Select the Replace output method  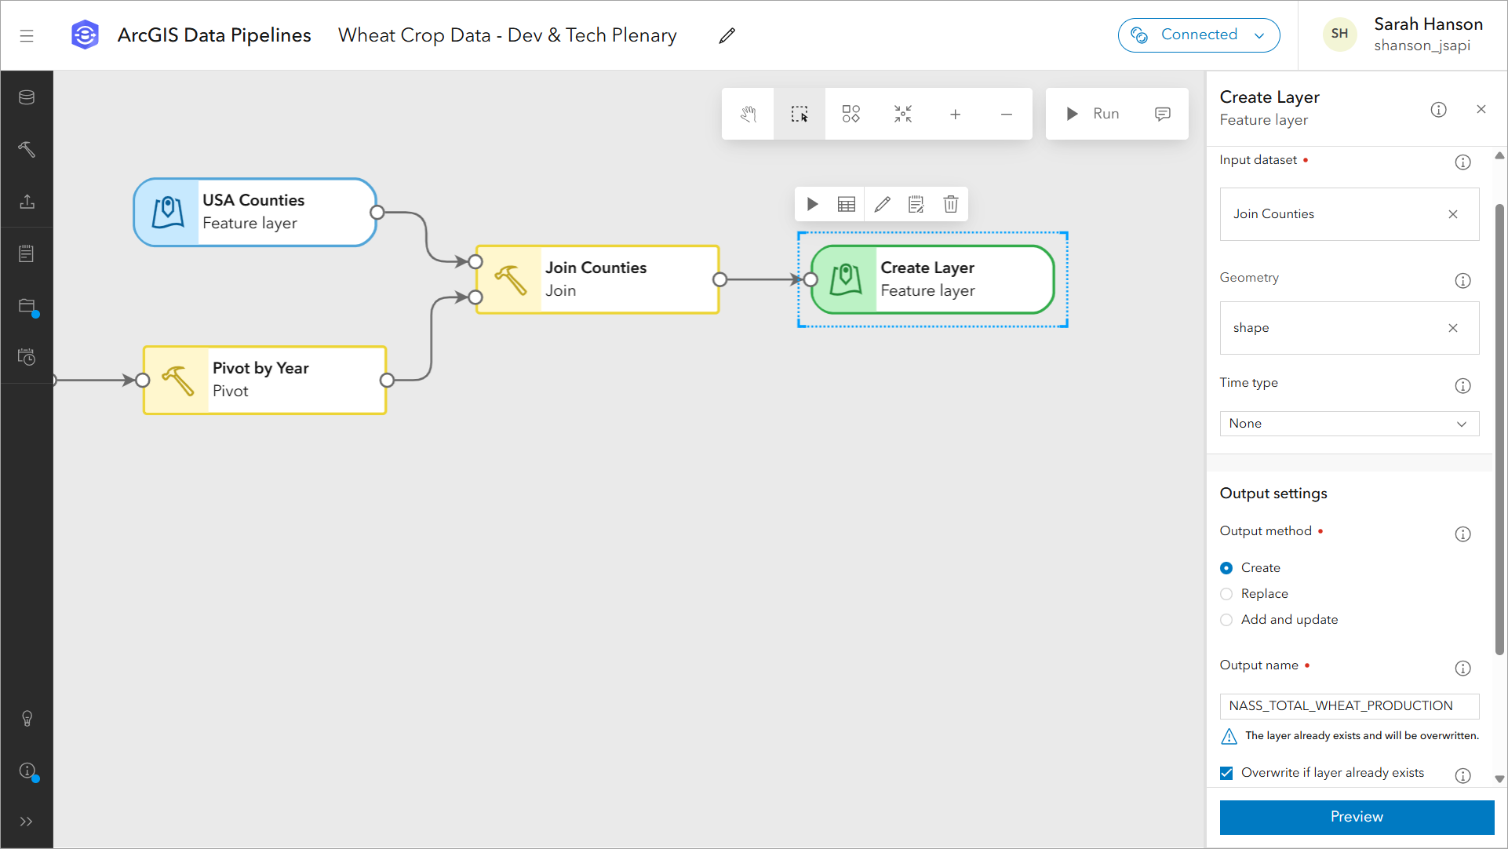(1226, 594)
